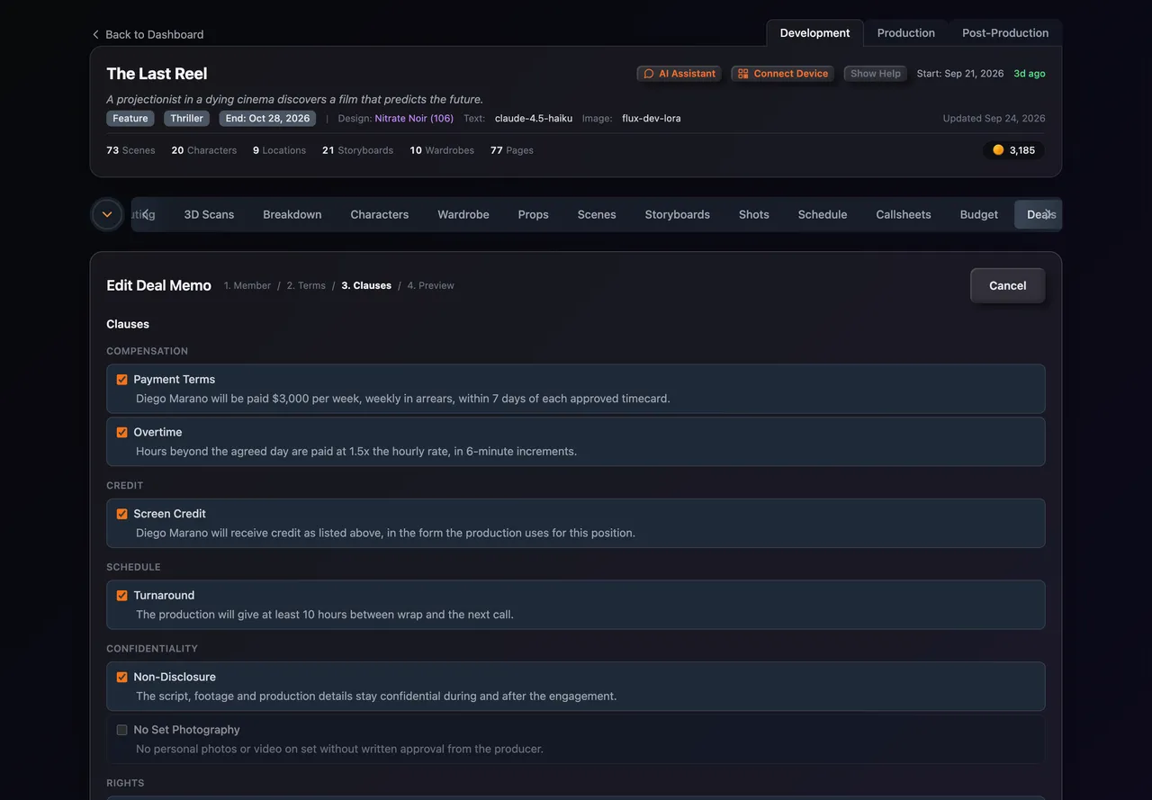
Task: Click the Show Help button
Action: pos(875,74)
